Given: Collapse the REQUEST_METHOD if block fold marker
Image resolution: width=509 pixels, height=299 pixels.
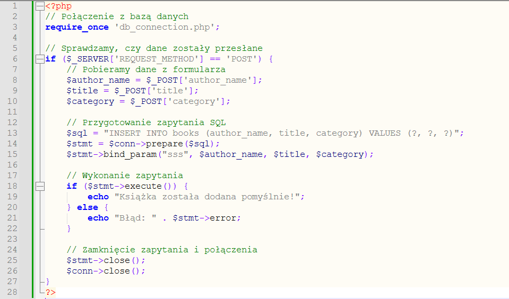Looking at the screenshot, I should (39, 59).
